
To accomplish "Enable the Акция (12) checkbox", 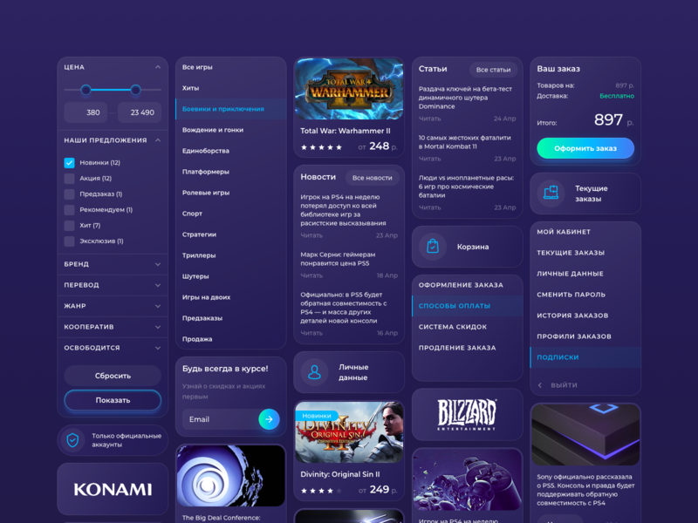I will 69,179.
